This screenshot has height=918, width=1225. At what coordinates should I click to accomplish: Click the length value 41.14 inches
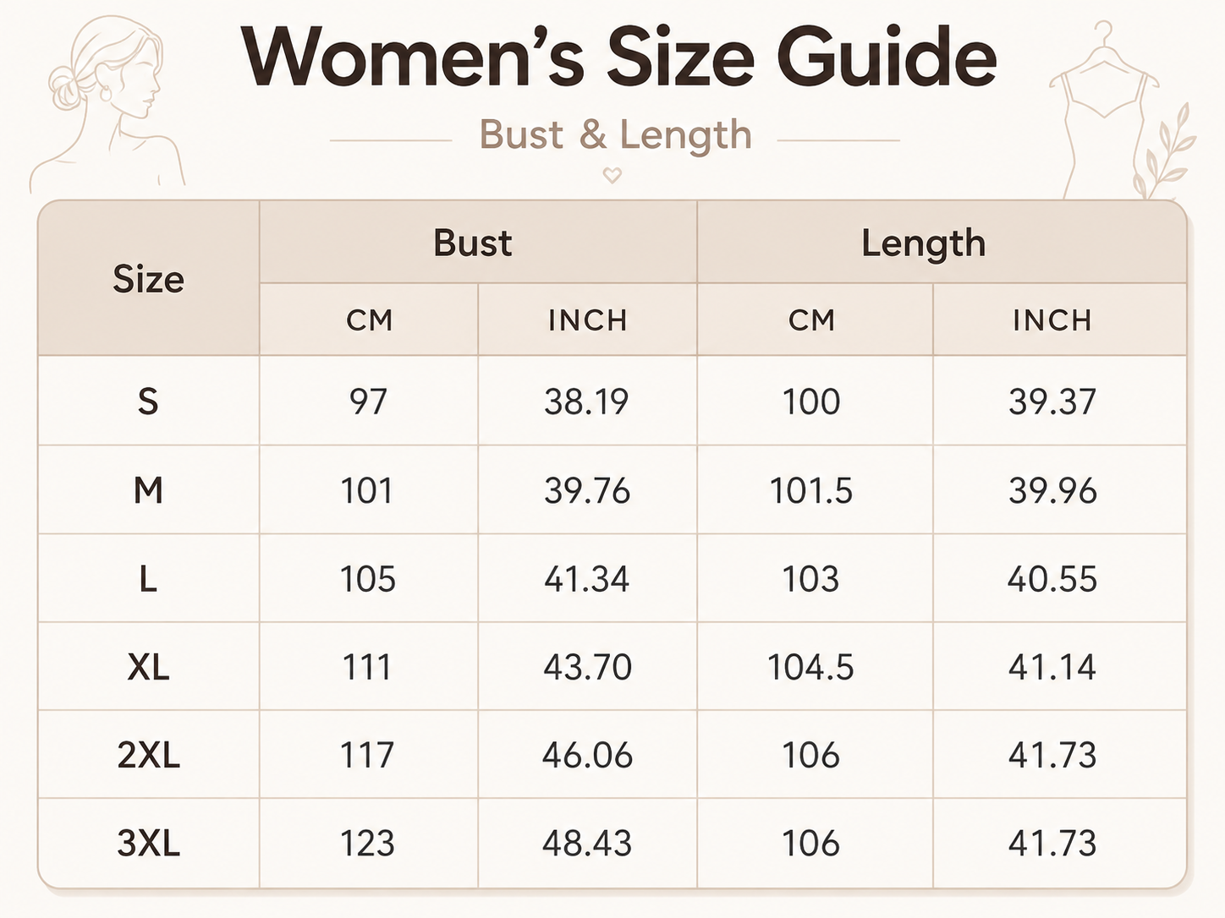click(1052, 667)
